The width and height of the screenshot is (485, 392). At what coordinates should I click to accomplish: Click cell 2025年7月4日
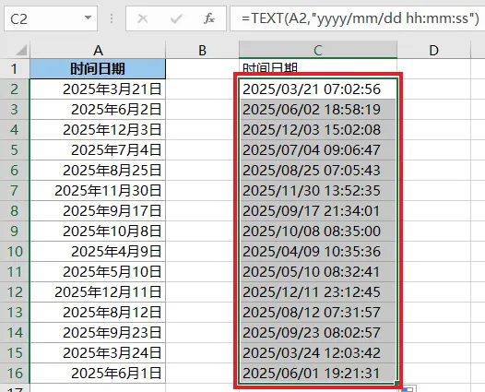point(98,150)
